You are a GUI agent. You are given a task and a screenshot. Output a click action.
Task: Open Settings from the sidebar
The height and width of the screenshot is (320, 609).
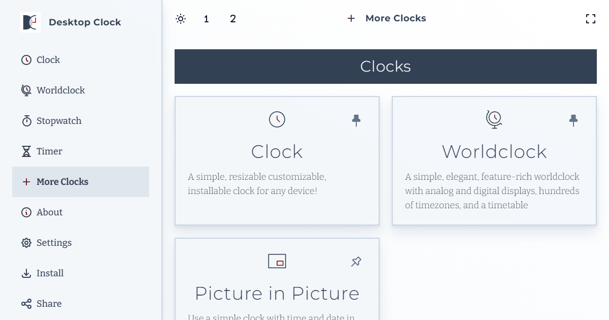[x=53, y=242]
